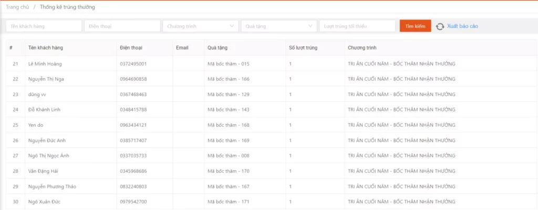The height and width of the screenshot is (210, 538).
Task: Go to Trang chủ breadcrumb link
Action: click(x=17, y=7)
